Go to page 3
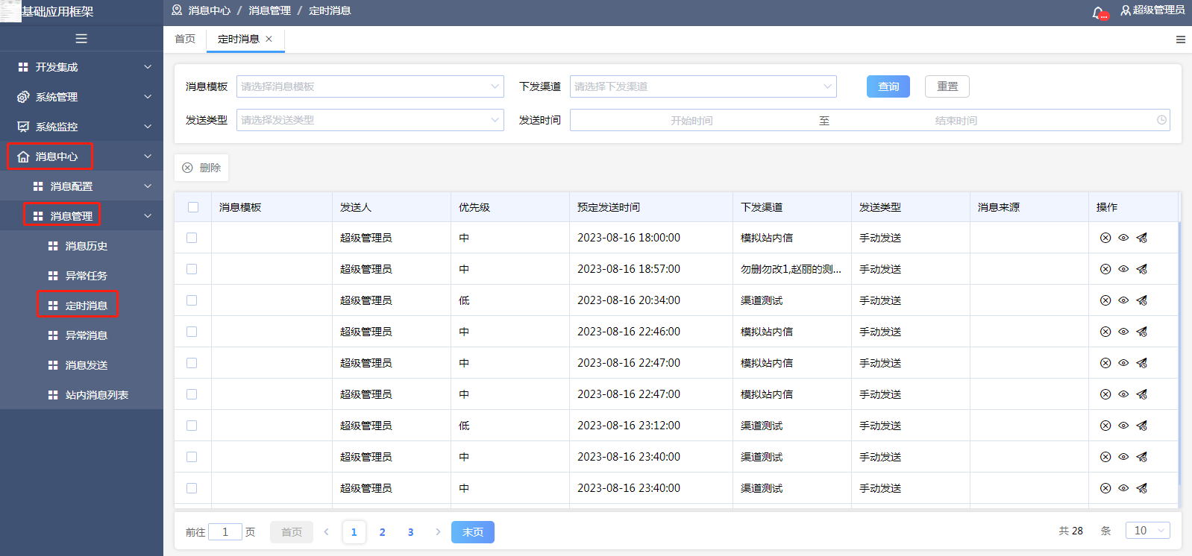Image resolution: width=1192 pixels, height=556 pixels. (410, 532)
